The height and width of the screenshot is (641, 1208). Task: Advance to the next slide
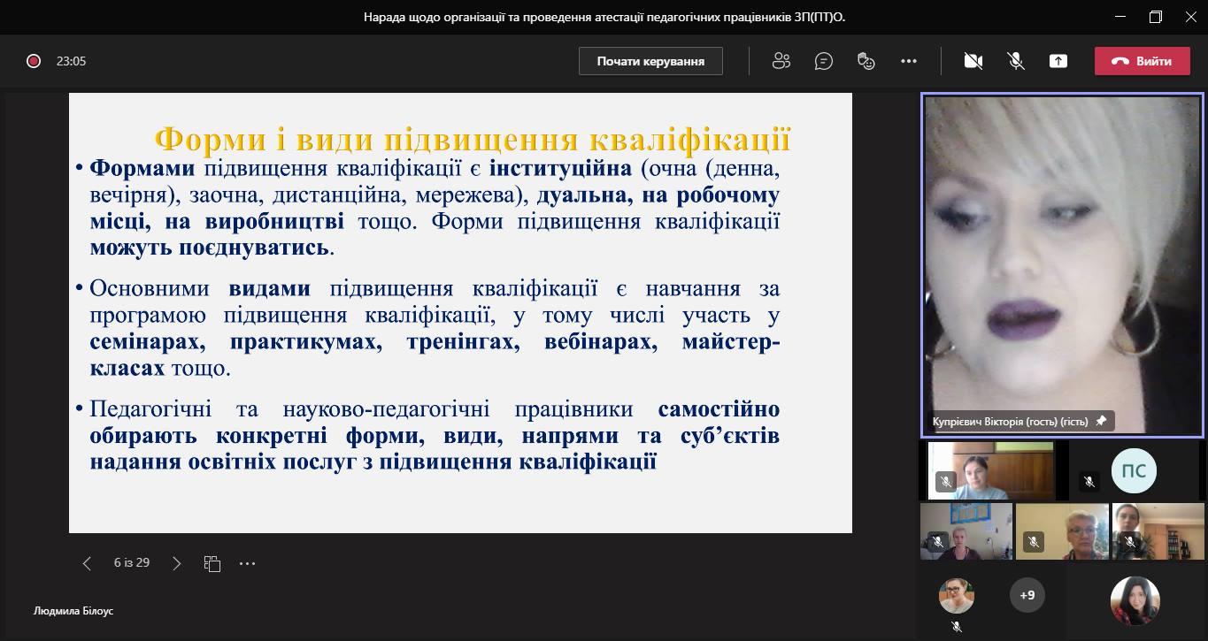[177, 563]
